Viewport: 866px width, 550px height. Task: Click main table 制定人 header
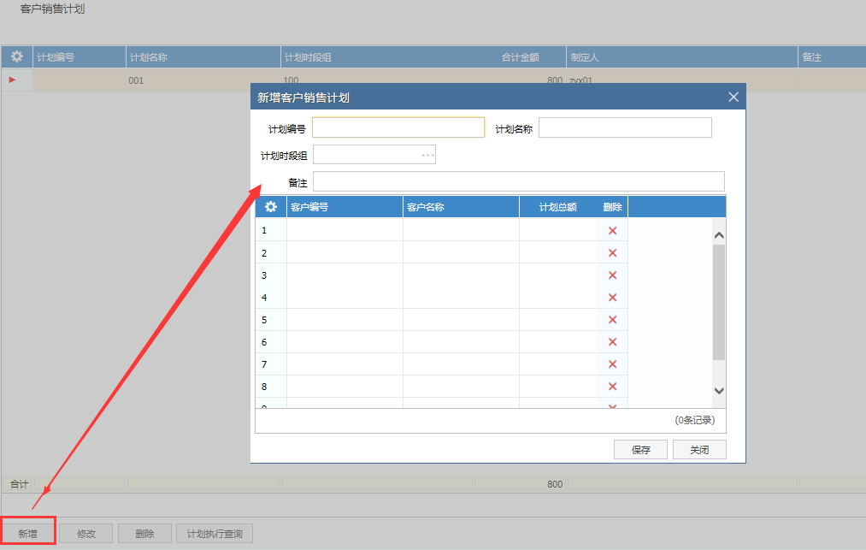click(x=682, y=57)
